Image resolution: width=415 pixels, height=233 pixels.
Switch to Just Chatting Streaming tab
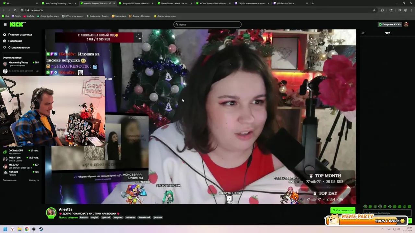[x=58, y=3]
